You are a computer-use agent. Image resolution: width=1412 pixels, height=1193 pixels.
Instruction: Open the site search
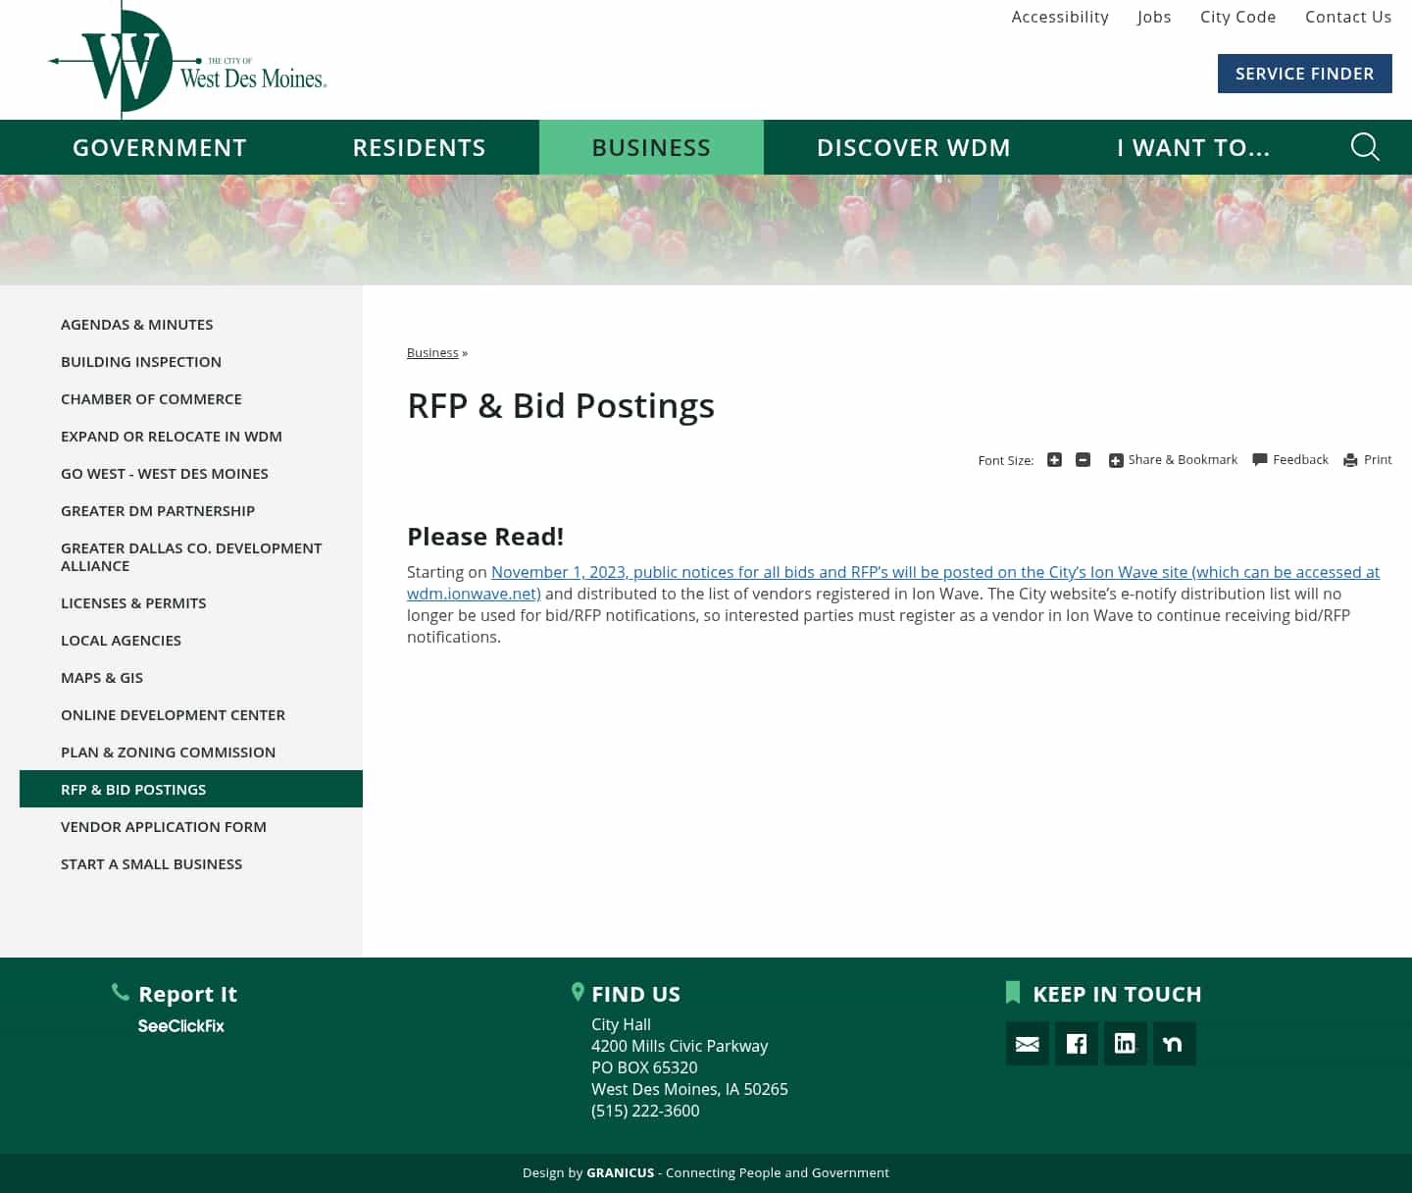1365,147
